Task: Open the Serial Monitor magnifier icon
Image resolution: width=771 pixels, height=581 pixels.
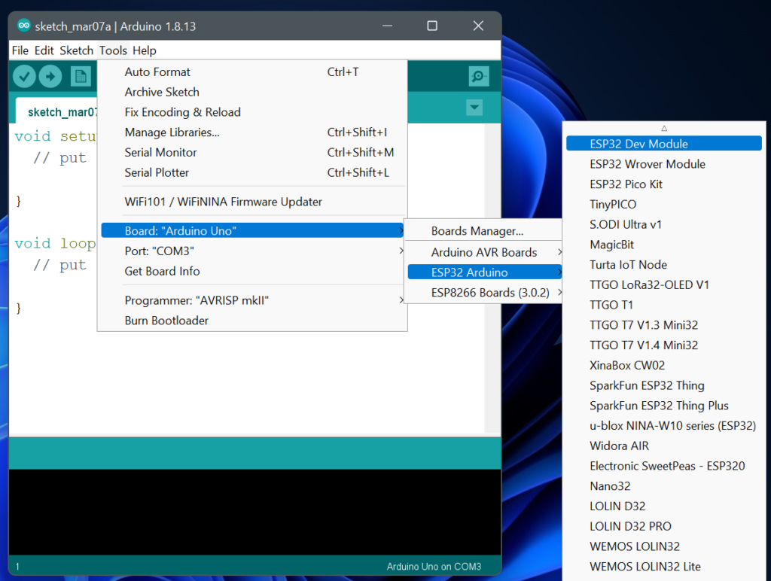Action: coord(478,76)
